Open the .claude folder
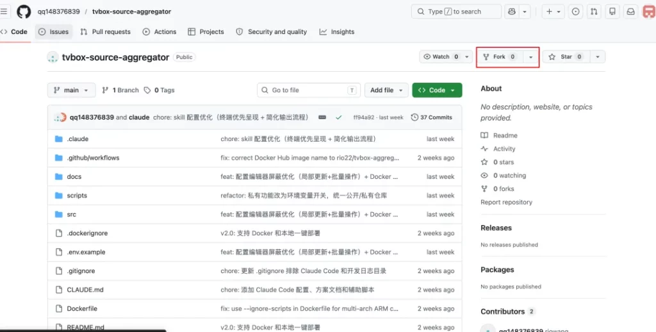The width and height of the screenshot is (656, 332). (x=78, y=139)
